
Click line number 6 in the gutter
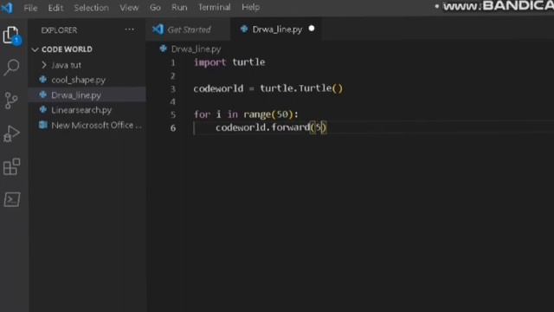point(173,127)
